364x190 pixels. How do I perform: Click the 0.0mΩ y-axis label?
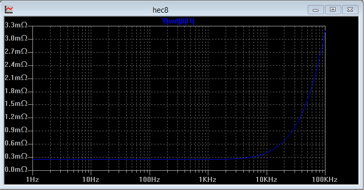pos(16,170)
